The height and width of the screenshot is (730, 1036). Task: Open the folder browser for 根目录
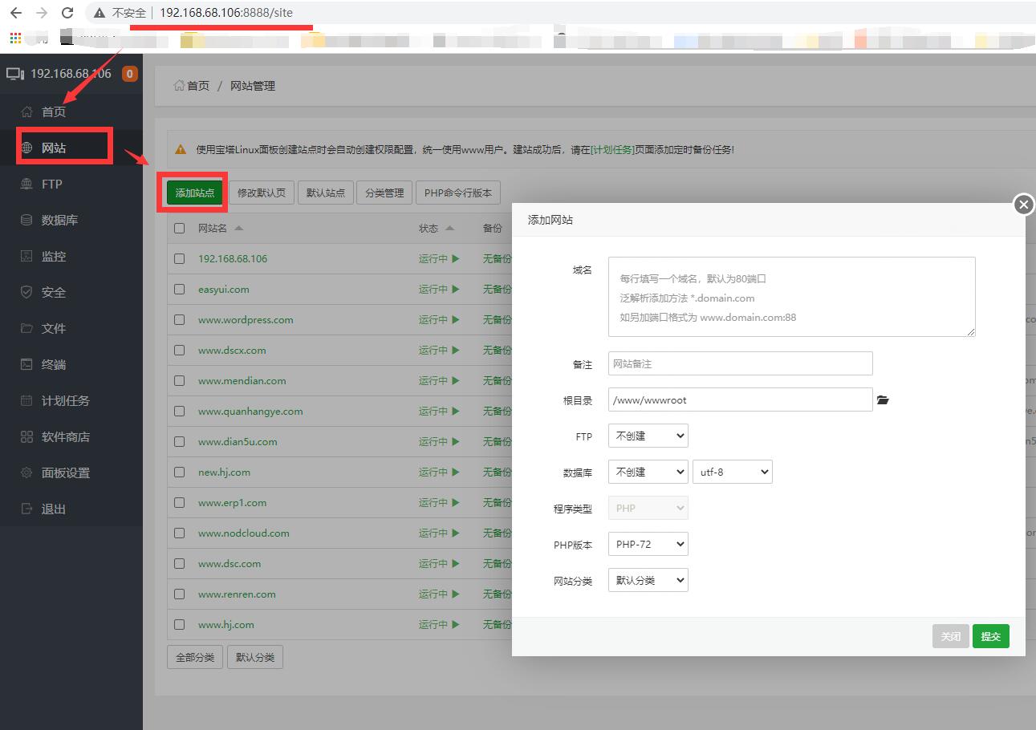pos(883,399)
